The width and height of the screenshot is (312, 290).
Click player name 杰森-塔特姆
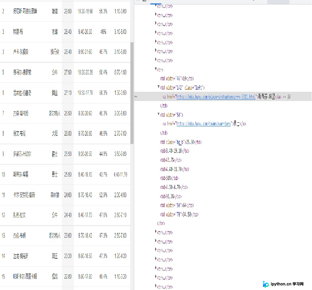[21, 113]
